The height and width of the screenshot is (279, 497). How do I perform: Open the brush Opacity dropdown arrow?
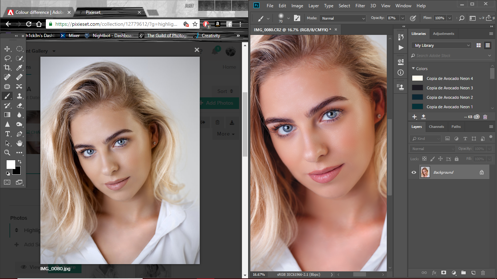point(402,18)
